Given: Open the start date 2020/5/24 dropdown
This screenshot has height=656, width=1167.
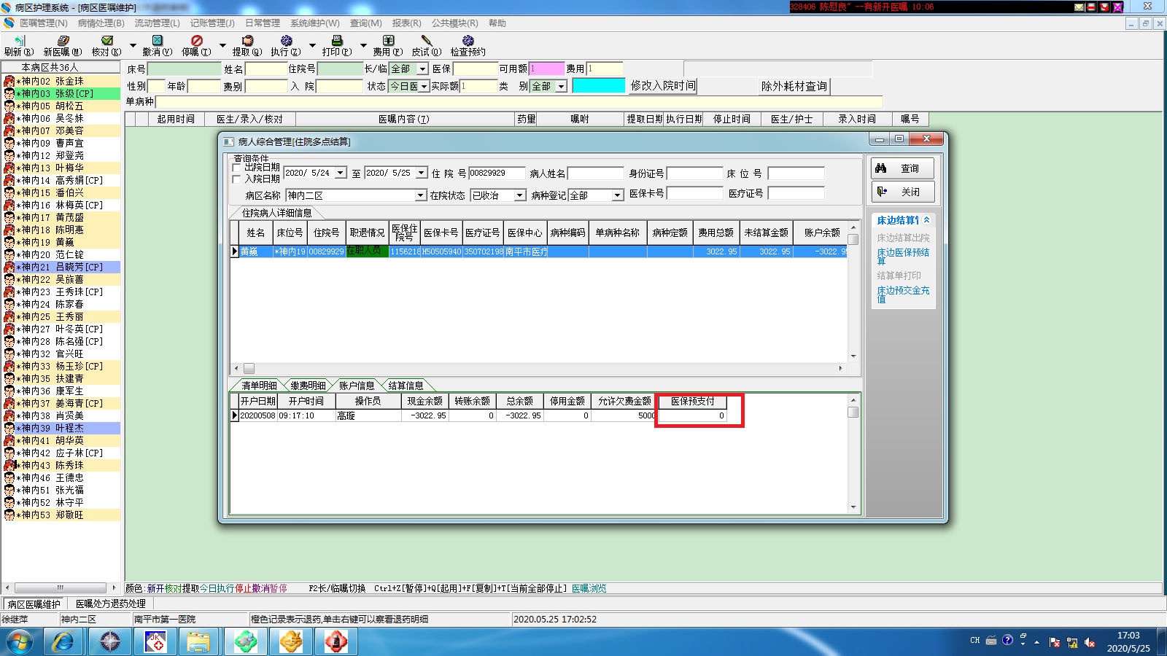Looking at the screenshot, I should click(x=341, y=173).
